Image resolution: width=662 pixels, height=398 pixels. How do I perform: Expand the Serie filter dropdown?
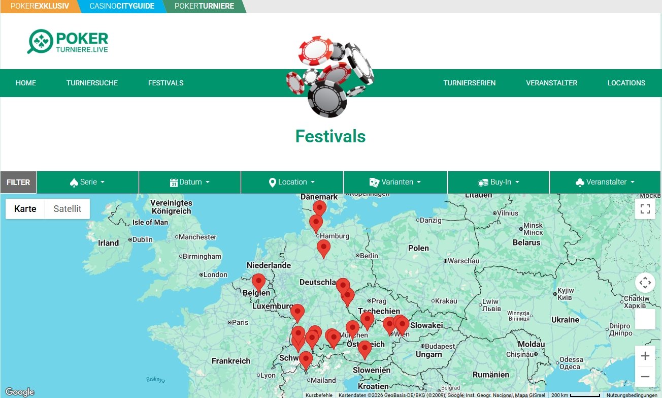pyautogui.click(x=87, y=182)
